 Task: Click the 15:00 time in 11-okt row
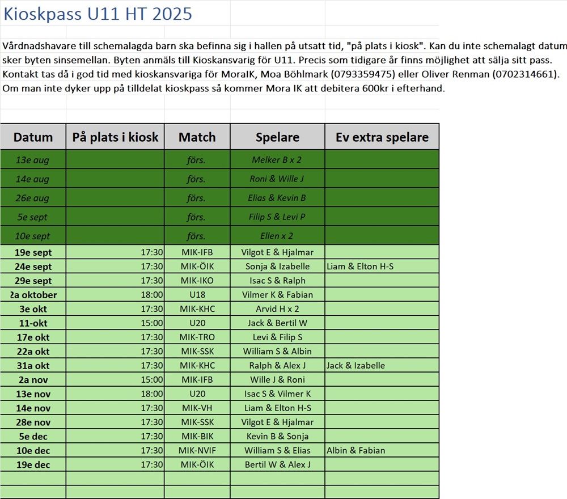coord(115,323)
